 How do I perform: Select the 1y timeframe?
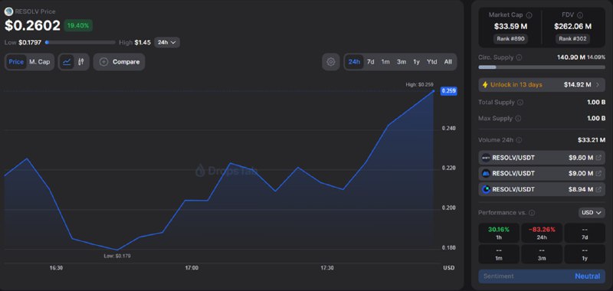[416, 62]
